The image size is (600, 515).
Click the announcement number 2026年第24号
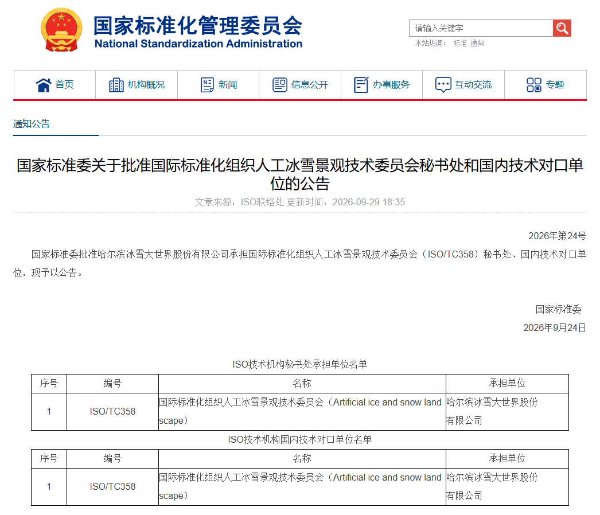(x=557, y=236)
